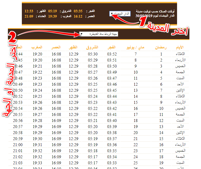Click الجمعة day name in Ramadan 4 row
The width and height of the screenshot is (201, 169).
point(180,72)
